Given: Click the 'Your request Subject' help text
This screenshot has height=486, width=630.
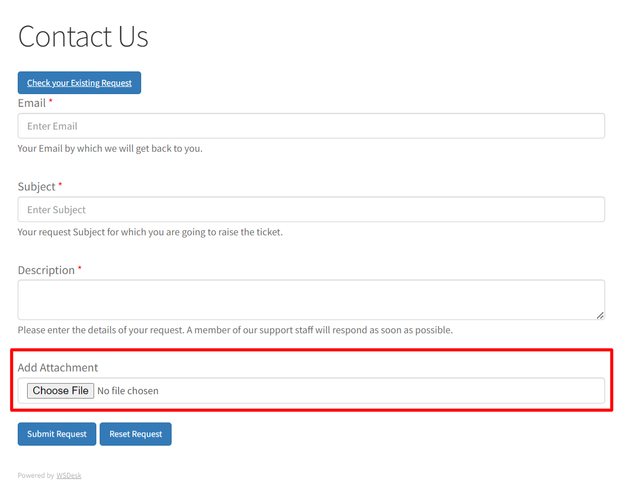Looking at the screenshot, I should (150, 232).
